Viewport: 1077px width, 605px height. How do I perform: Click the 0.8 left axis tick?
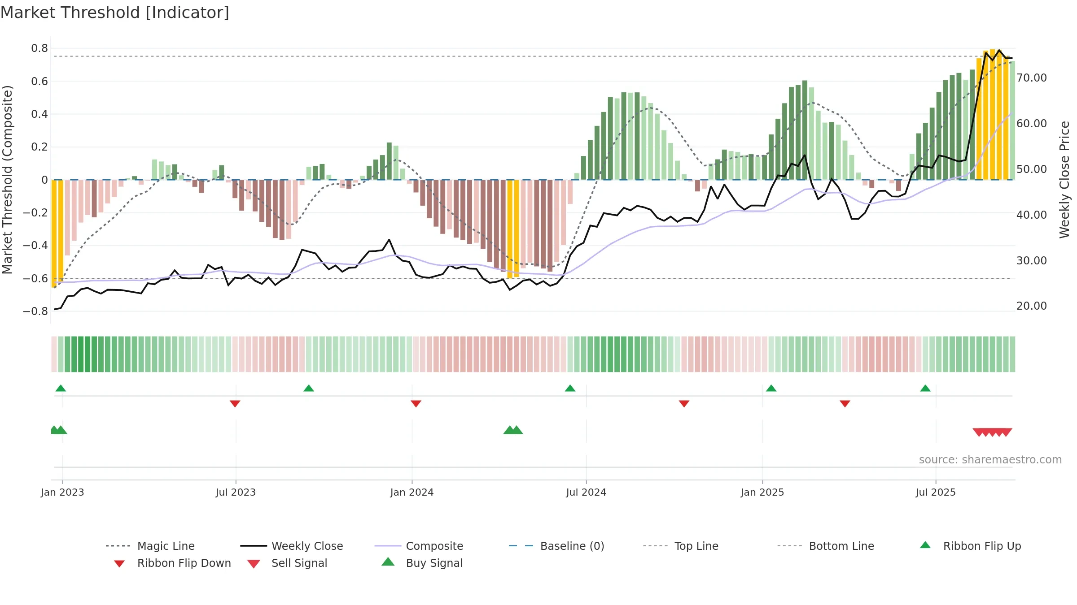[x=39, y=48]
